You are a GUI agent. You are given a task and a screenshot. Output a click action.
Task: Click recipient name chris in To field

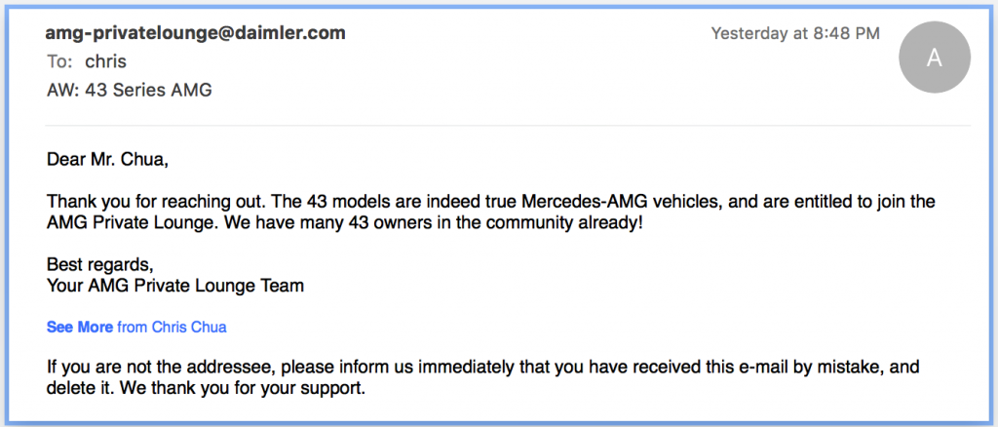[x=105, y=61]
